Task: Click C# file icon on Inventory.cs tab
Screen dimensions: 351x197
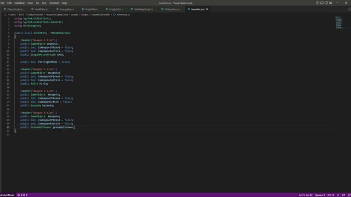Action: click(x=189, y=9)
